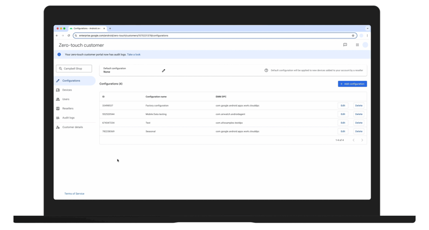Image resolution: width=429 pixels, height=230 pixels.
Task: Select com.airwatch.androidagent cell
Action: coord(231,114)
